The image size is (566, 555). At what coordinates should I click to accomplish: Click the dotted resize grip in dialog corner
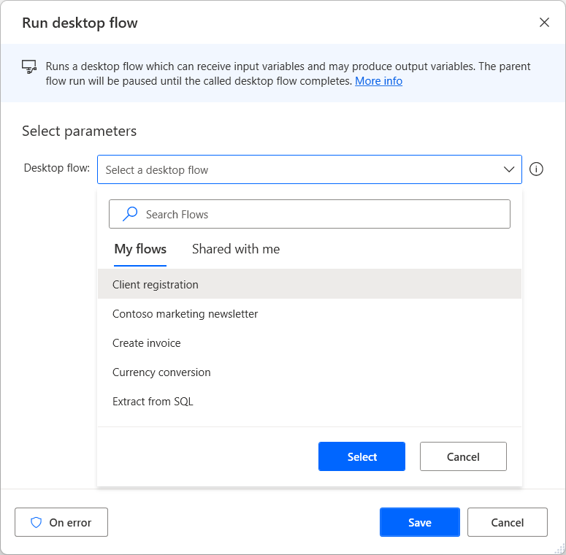(559, 548)
